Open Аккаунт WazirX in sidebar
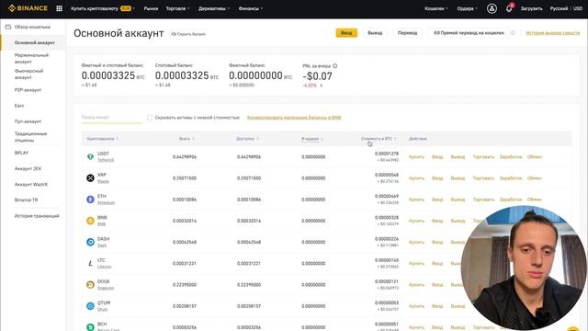This screenshot has width=588, height=331. 30,185
